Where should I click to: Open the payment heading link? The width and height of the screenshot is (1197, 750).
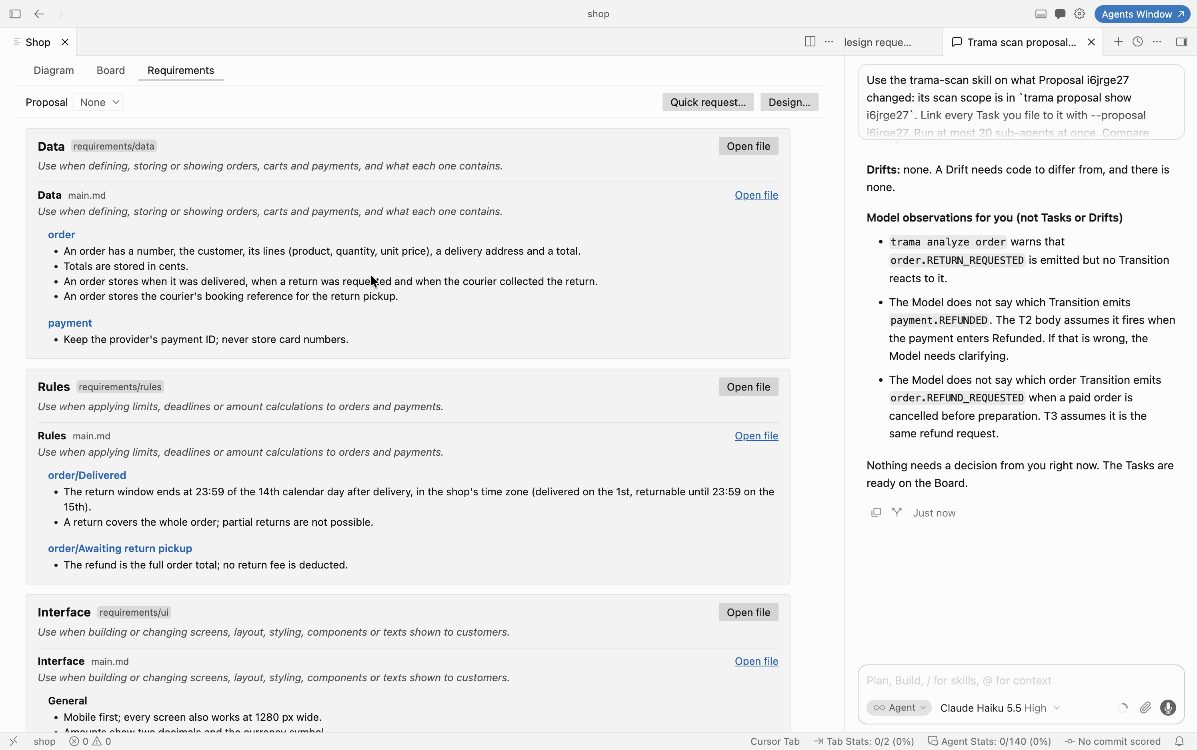pyautogui.click(x=70, y=323)
